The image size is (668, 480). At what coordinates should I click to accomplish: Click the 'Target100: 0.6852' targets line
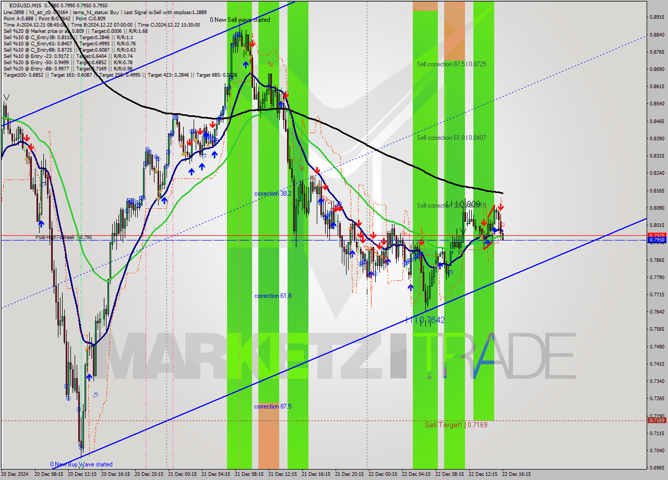121,75
